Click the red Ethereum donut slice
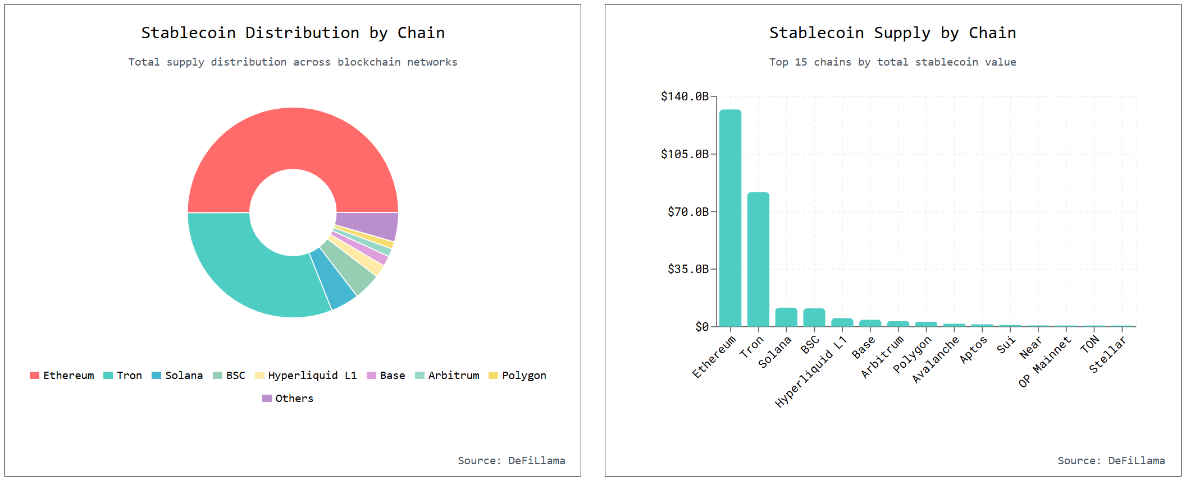Screen dimensions: 1186x481 coord(293,138)
